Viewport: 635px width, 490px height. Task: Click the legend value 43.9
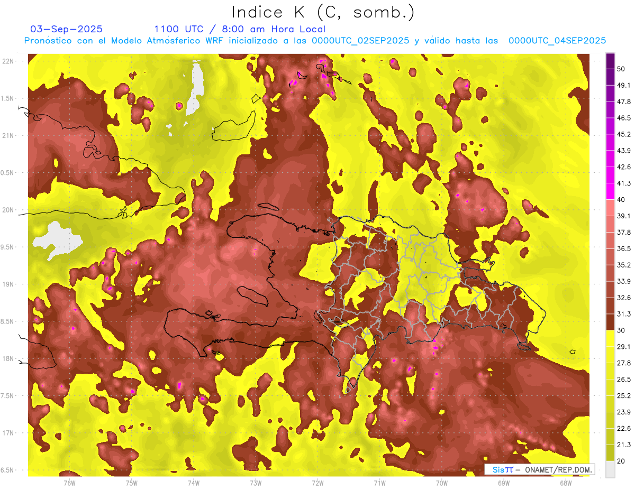(624, 151)
